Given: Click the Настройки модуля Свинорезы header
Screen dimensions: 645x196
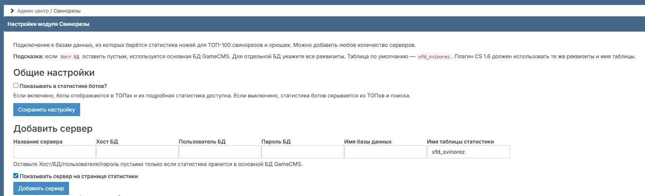Looking at the screenshot, I should click(48, 24).
